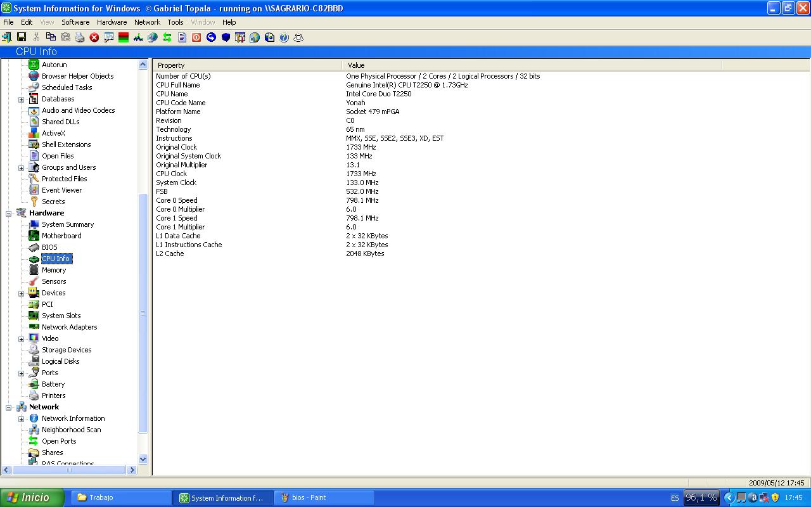Expand the Devices tree node

21,293
